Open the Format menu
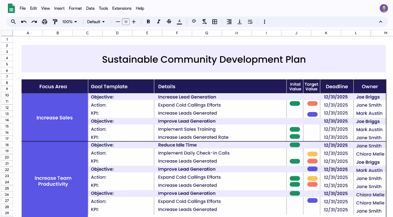 75,8
